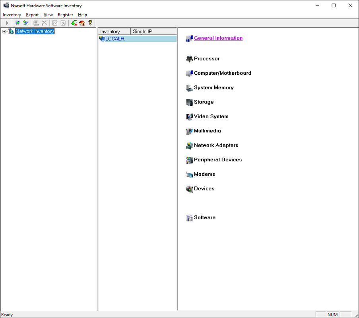Click the Processor chip icon
359x318 pixels.
coord(189,59)
